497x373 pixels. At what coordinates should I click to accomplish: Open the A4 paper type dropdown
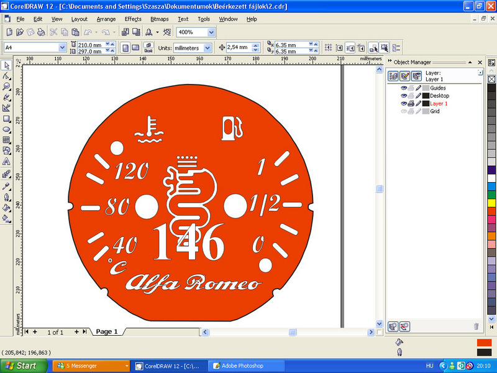62,48
